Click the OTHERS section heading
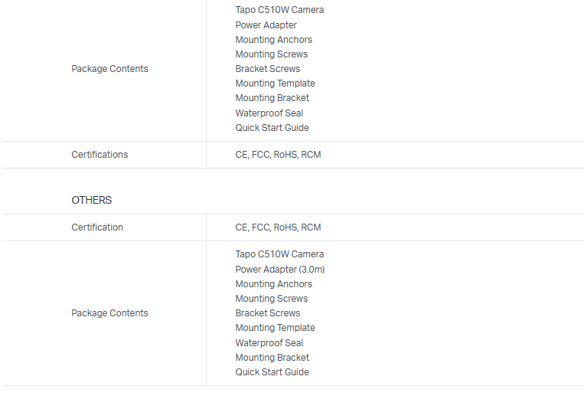Image resolution: width=584 pixels, height=396 pixels. (x=91, y=200)
